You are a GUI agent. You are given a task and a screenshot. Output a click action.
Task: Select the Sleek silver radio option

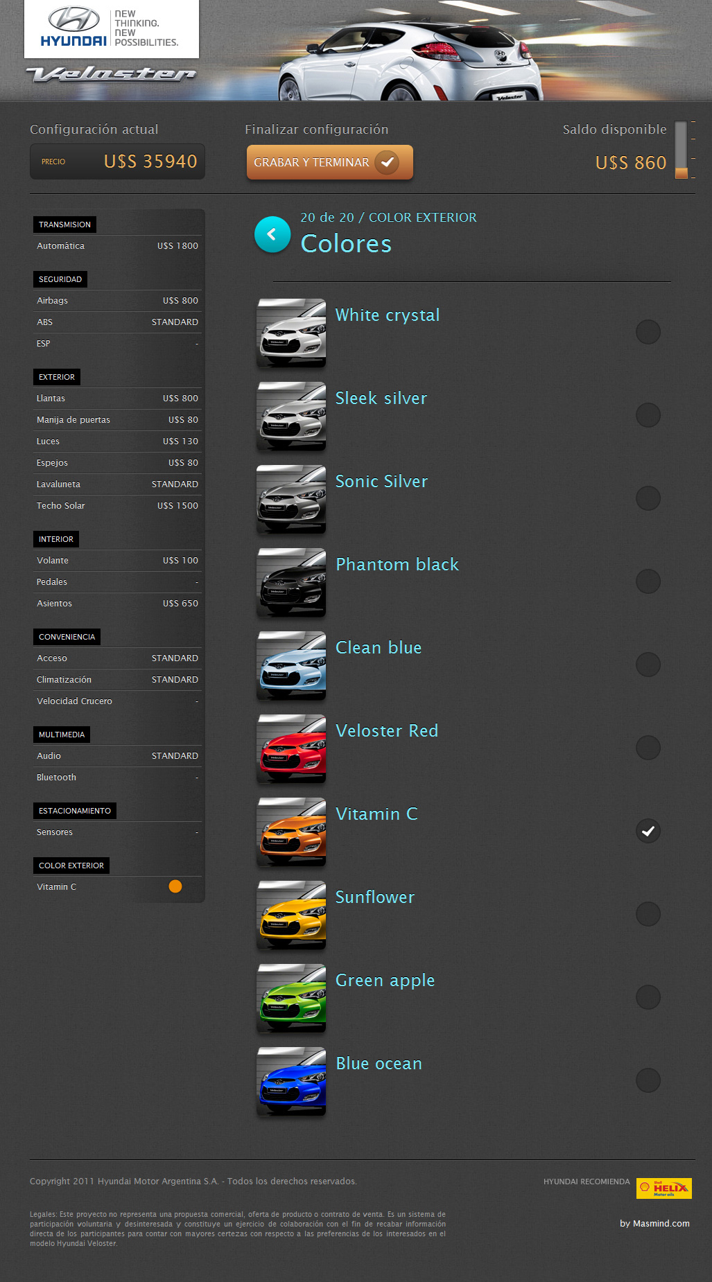pyautogui.click(x=648, y=415)
